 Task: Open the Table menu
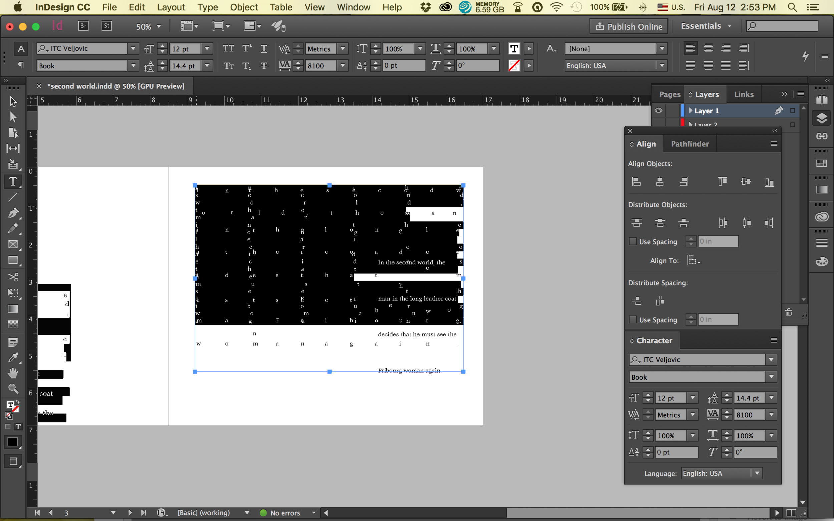pyautogui.click(x=281, y=7)
